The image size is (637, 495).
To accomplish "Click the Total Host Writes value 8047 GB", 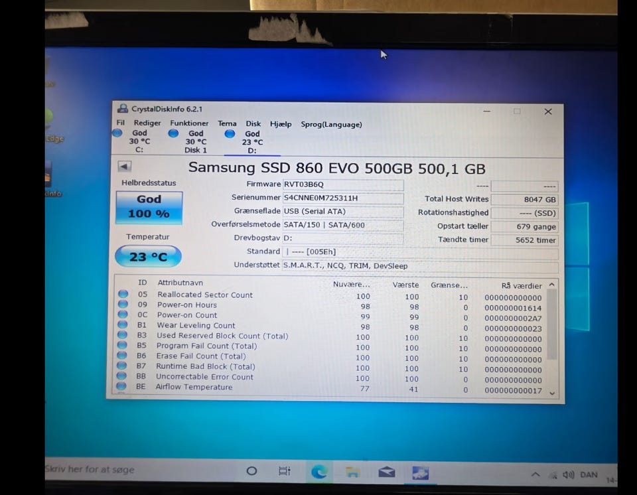I will (x=524, y=200).
